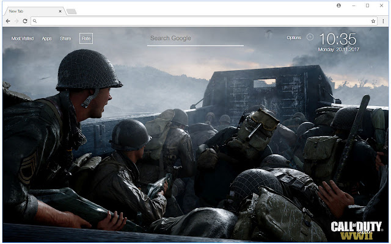Close the New Tab tab
Image resolution: width=391 pixels, height=244 pixels.
pos(60,11)
